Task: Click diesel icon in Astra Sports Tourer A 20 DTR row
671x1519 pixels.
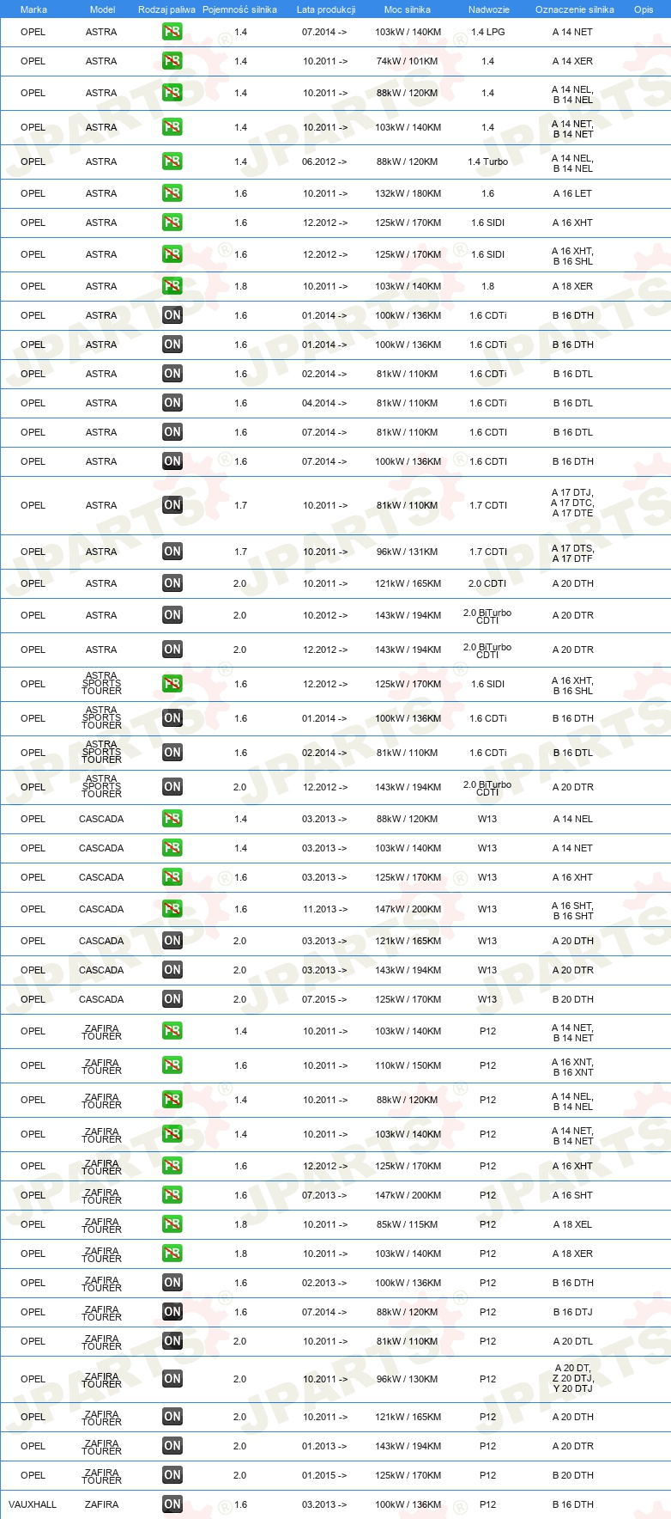Action: pyautogui.click(x=172, y=787)
